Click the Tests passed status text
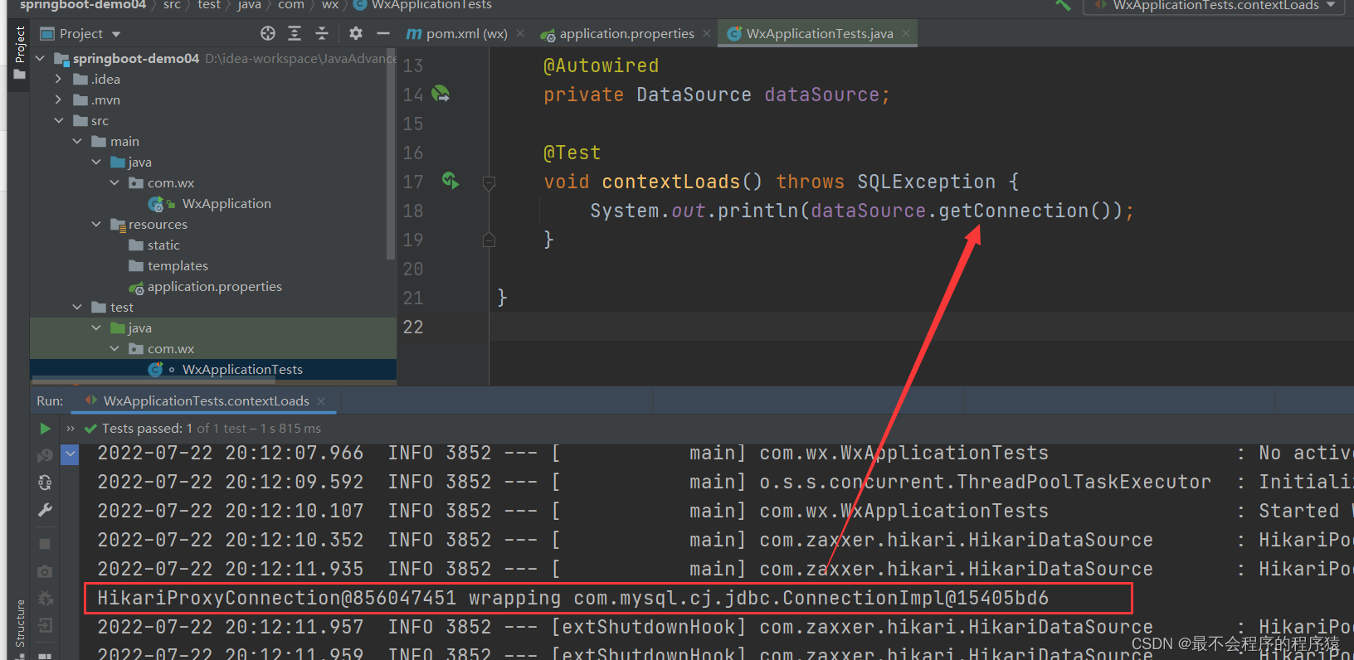The width and height of the screenshot is (1354, 660). pyautogui.click(x=212, y=429)
